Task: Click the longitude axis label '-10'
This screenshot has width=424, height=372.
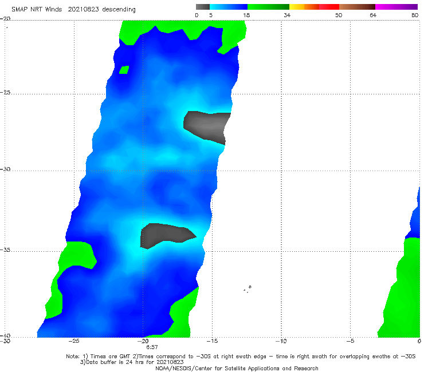Action: point(281,341)
